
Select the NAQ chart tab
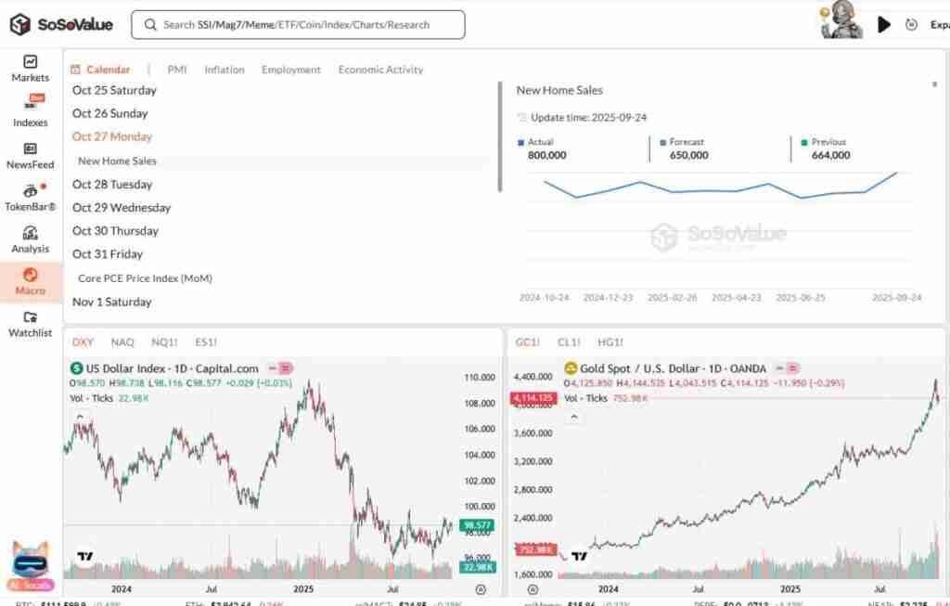(122, 342)
